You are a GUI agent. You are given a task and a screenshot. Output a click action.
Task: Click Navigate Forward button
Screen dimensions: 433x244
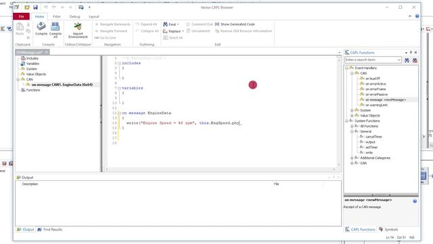click(111, 31)
